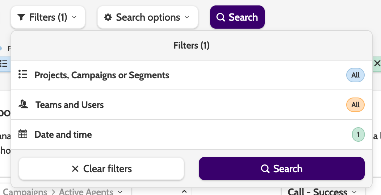Click the orange All badge on Teams row
Screen dimensions: 381x195
[355, 105]
